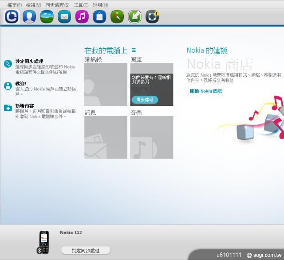
Task: Expand the list icon beside 在我的電腦上
Action: 134,50
